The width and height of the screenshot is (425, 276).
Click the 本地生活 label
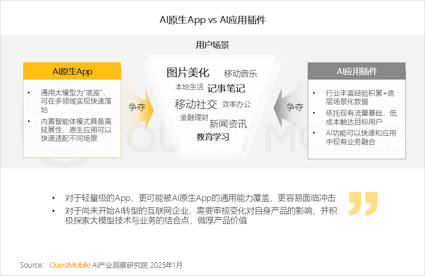189,87
